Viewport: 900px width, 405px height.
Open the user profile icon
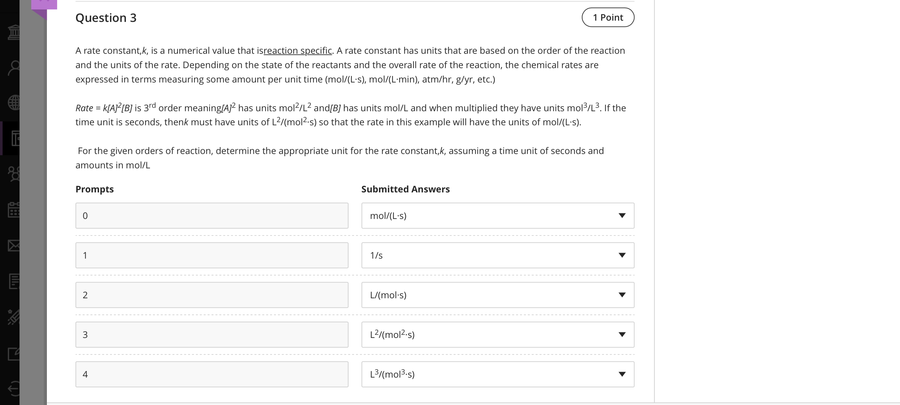pyautogui.click(x=13, y=68)
